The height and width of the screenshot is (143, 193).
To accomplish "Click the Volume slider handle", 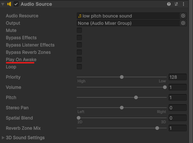I will tap(165, 87).
